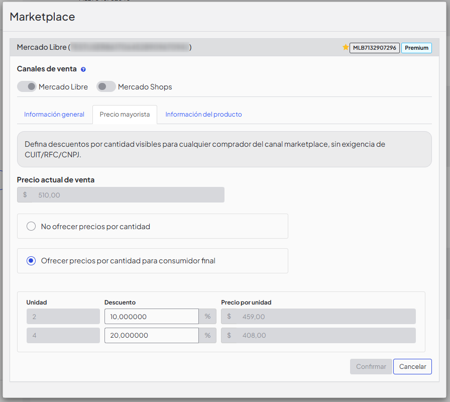Click the dollar sign in the 510,00 field
The image size is (450, 402).
pos(25,194)
